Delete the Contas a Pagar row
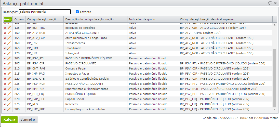This screenshot has height=127, width=279. [5, 68]
